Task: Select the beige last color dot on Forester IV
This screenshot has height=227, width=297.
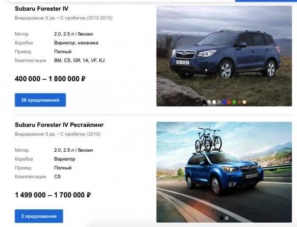Action: 244,102
